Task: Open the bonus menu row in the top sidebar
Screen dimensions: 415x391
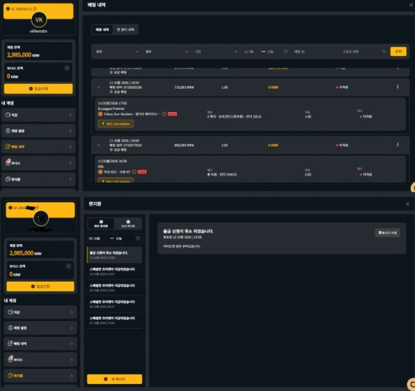Action: [39, 163]
